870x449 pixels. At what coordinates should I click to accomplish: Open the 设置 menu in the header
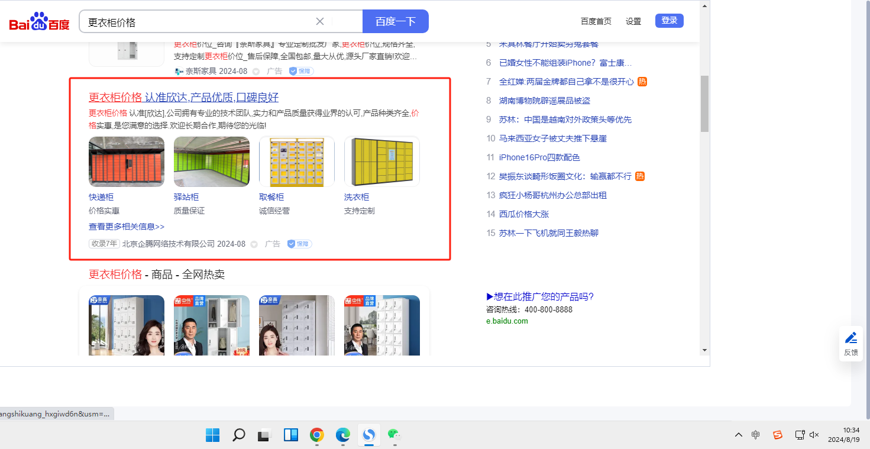click(633, 21)
